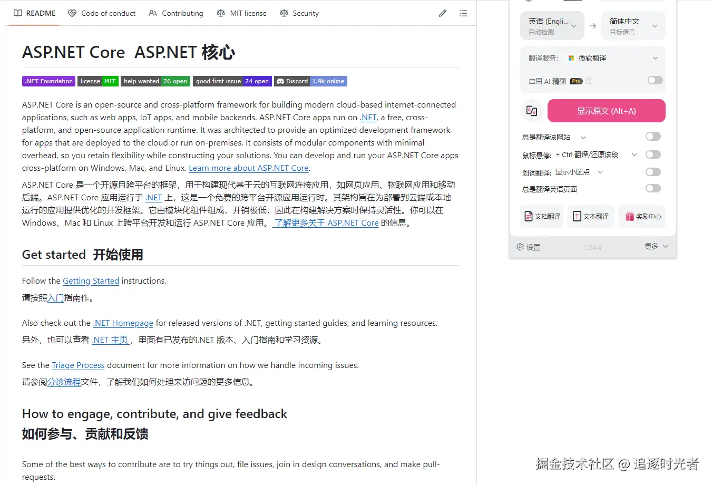Select the MIT license tab
This screenshot has height=484, width=712.
tap(241, 13)
